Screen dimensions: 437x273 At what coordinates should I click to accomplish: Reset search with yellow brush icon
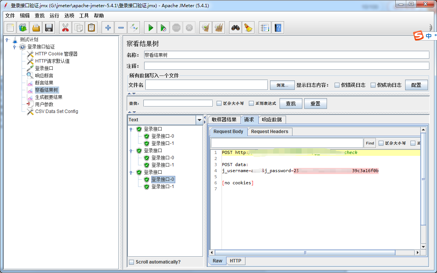coord(248,28)
